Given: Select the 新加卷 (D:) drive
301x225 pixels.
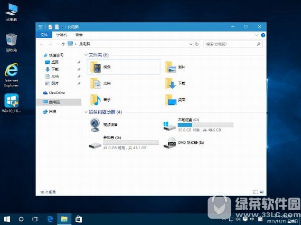Looking at the screenshot, I should (124, 142).
